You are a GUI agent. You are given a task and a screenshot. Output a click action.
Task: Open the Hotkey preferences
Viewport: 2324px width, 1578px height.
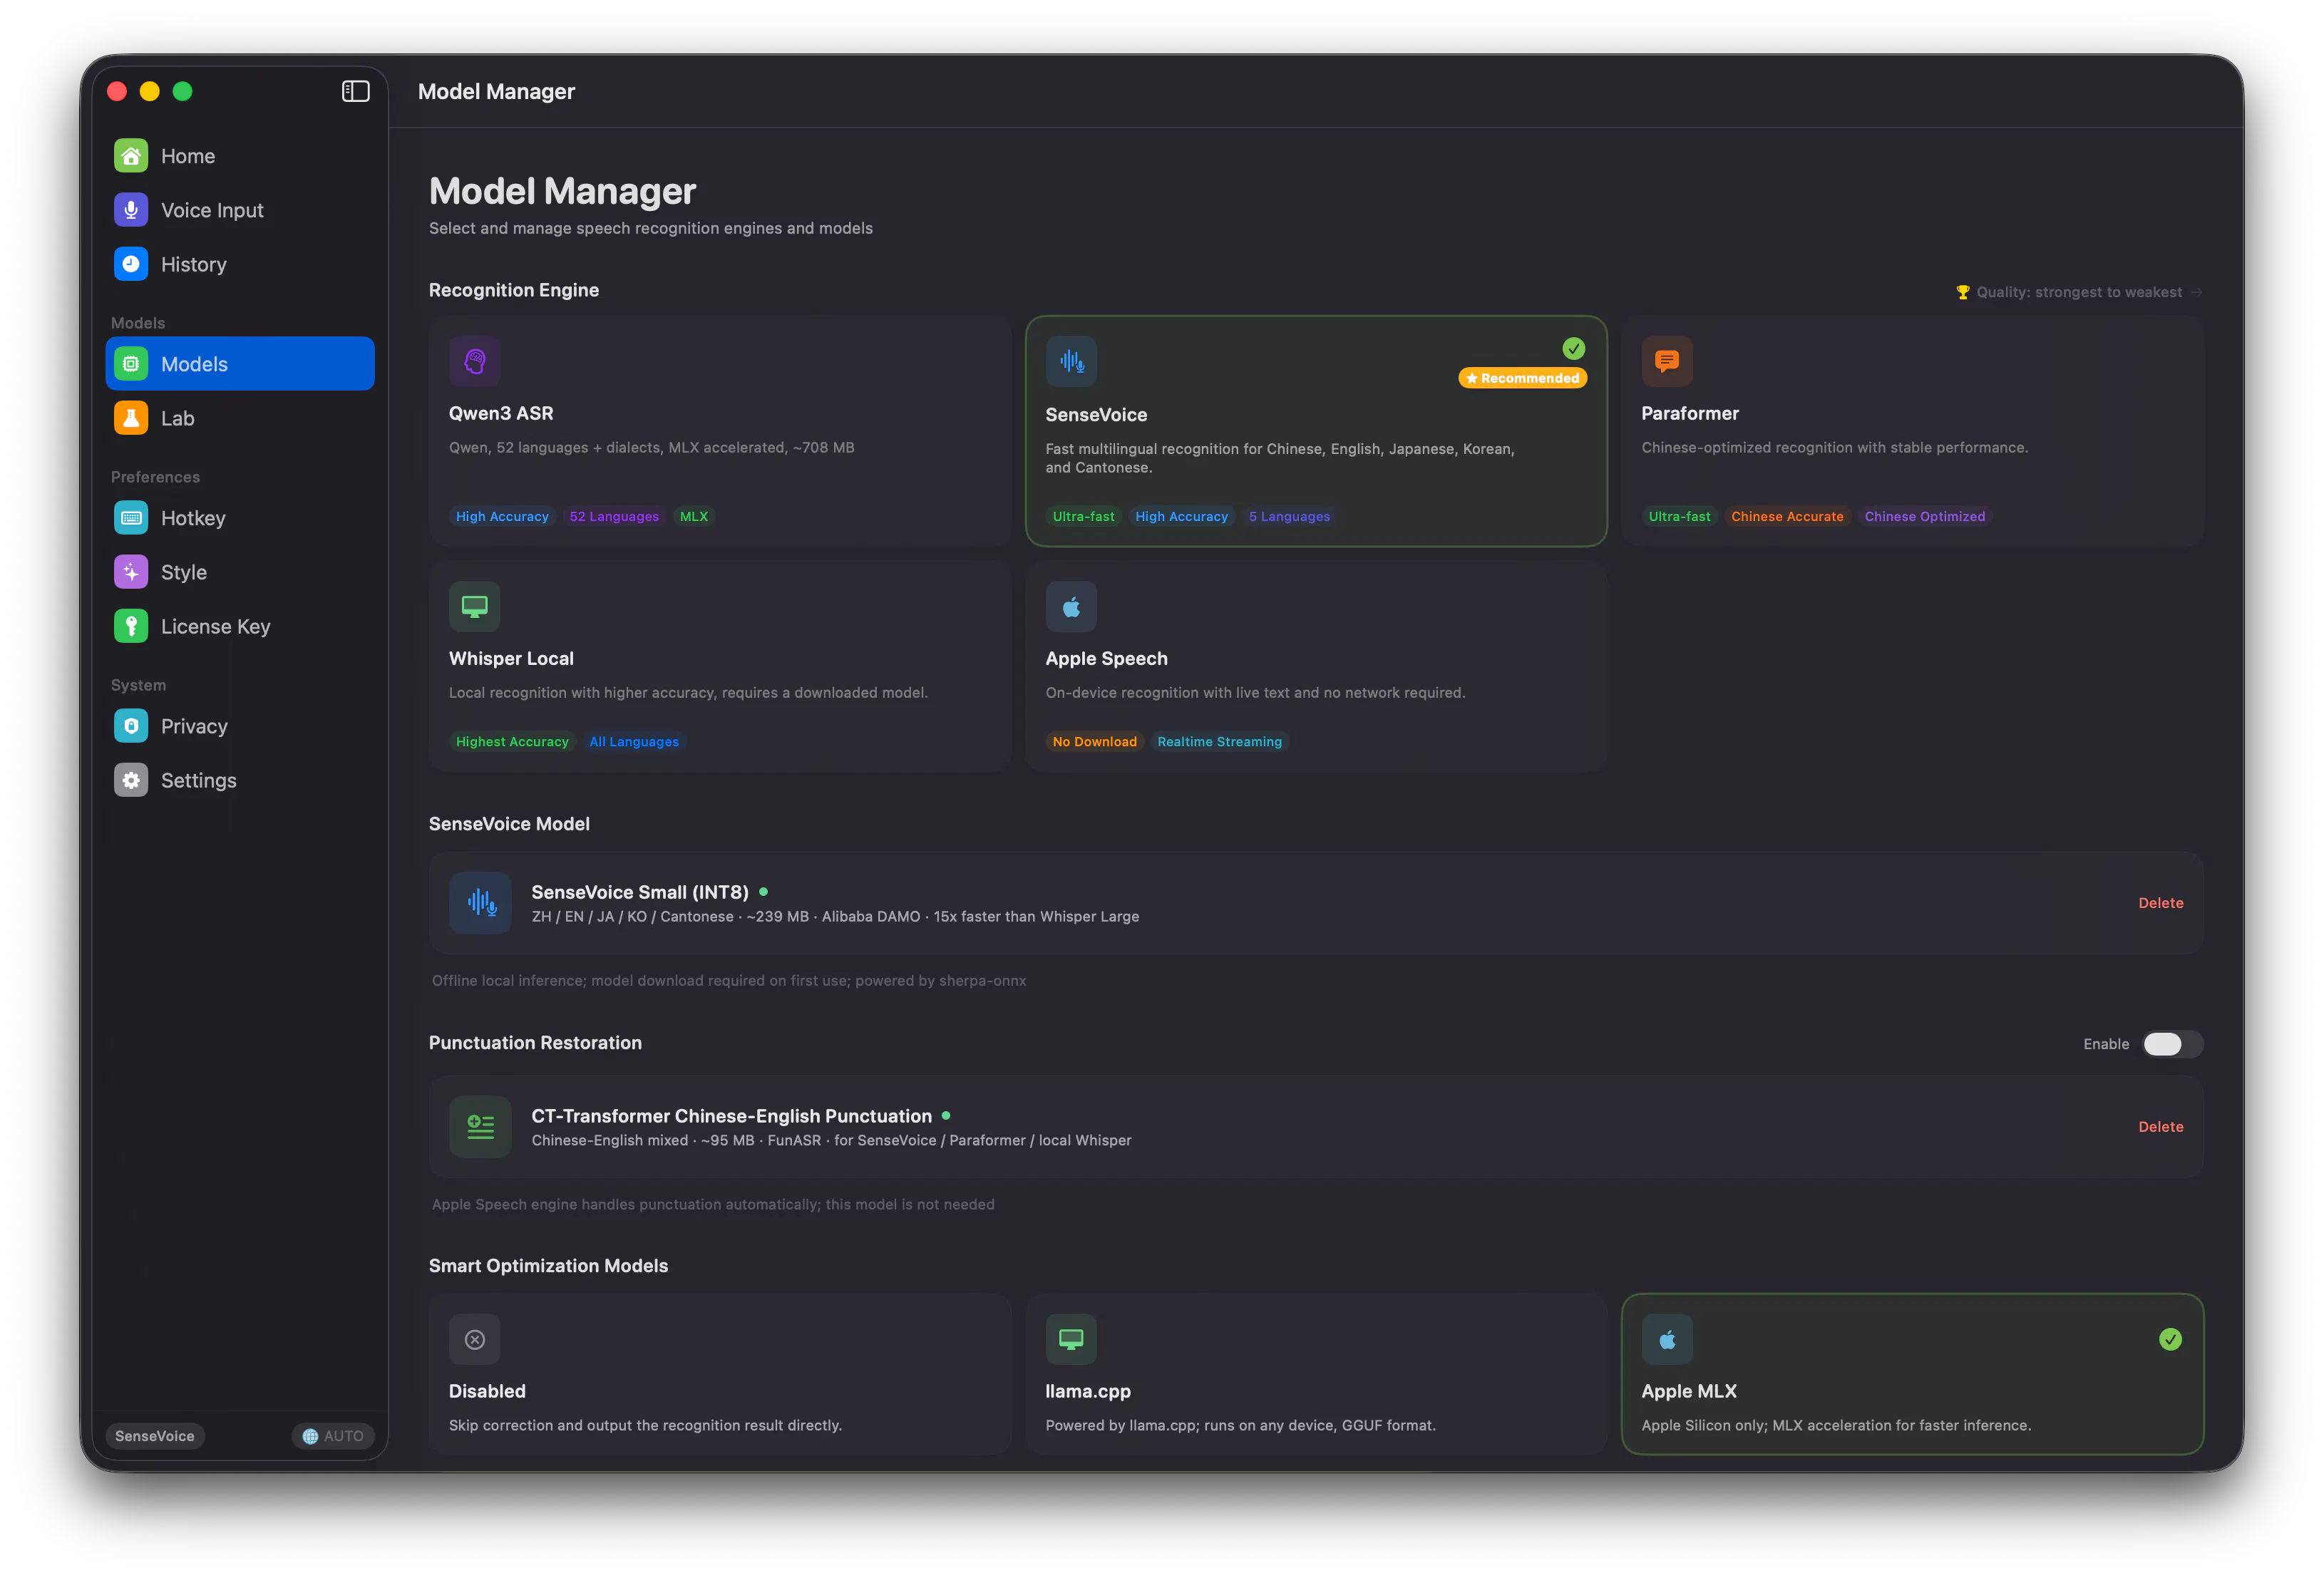(x=240, y=518)
